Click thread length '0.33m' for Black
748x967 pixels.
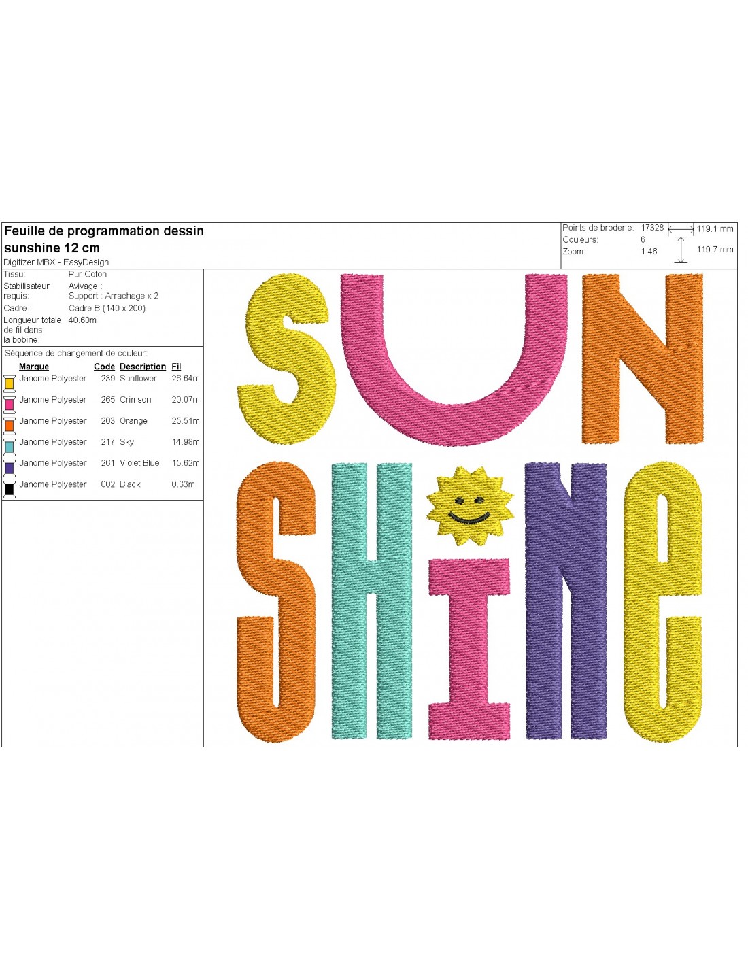tap(183, 484)
